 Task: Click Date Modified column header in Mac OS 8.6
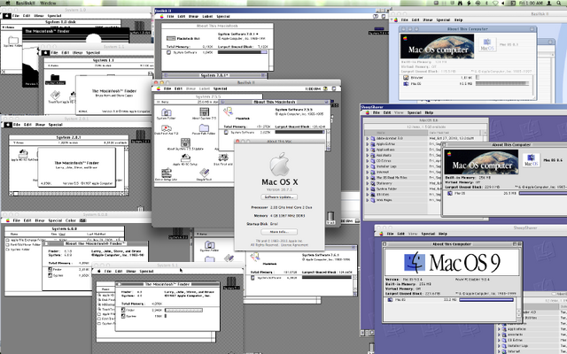point(454,133)
